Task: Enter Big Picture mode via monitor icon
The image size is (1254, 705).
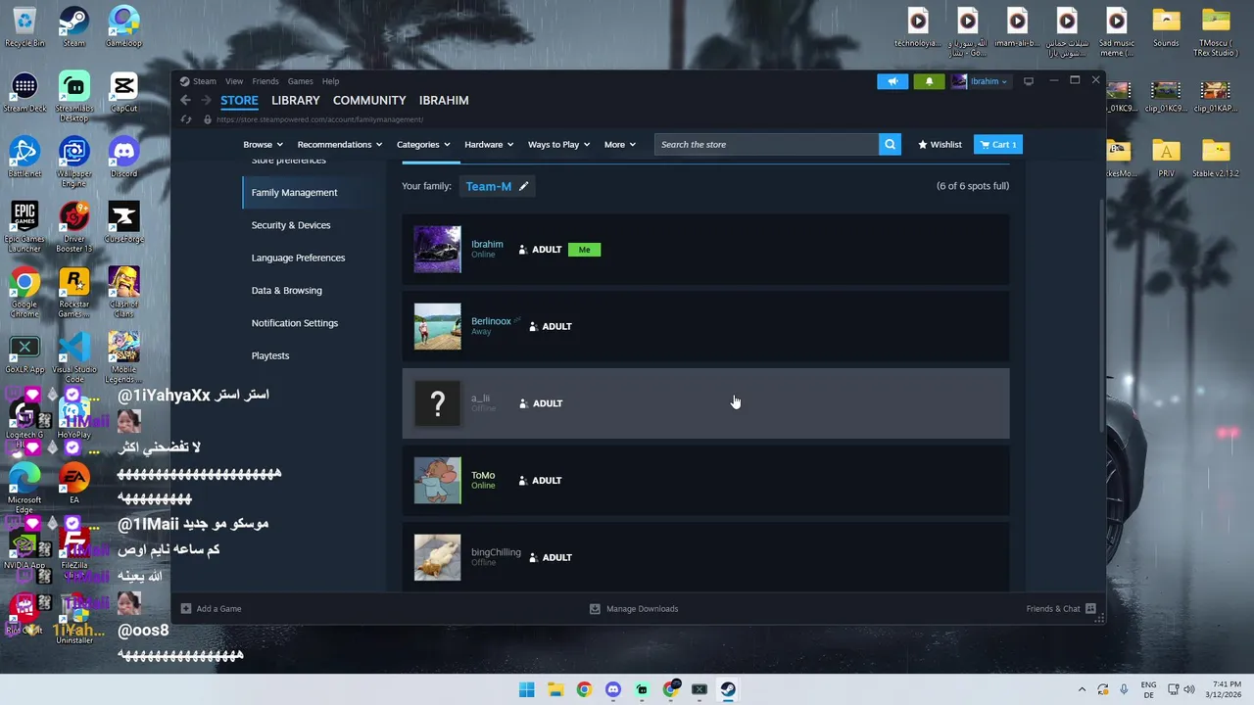Action: pyautogui.click(x=1029, y=81)
